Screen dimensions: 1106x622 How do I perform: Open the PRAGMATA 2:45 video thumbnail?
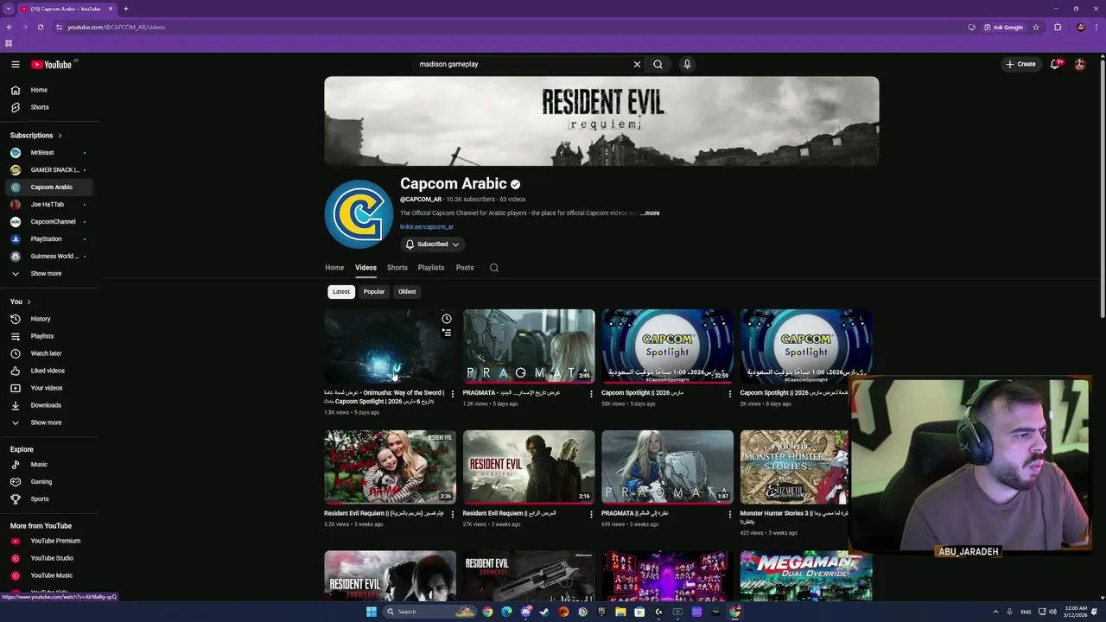(x=529, y=346)
